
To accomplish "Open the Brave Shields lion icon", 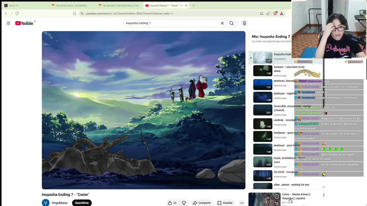I will (x=275, y=13).
